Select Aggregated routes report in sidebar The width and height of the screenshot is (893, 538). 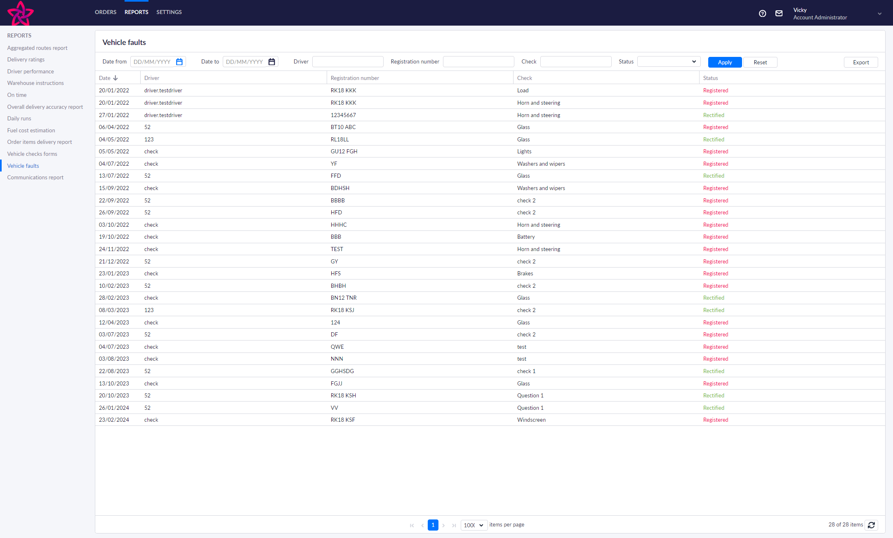click(x=37, y=48)
